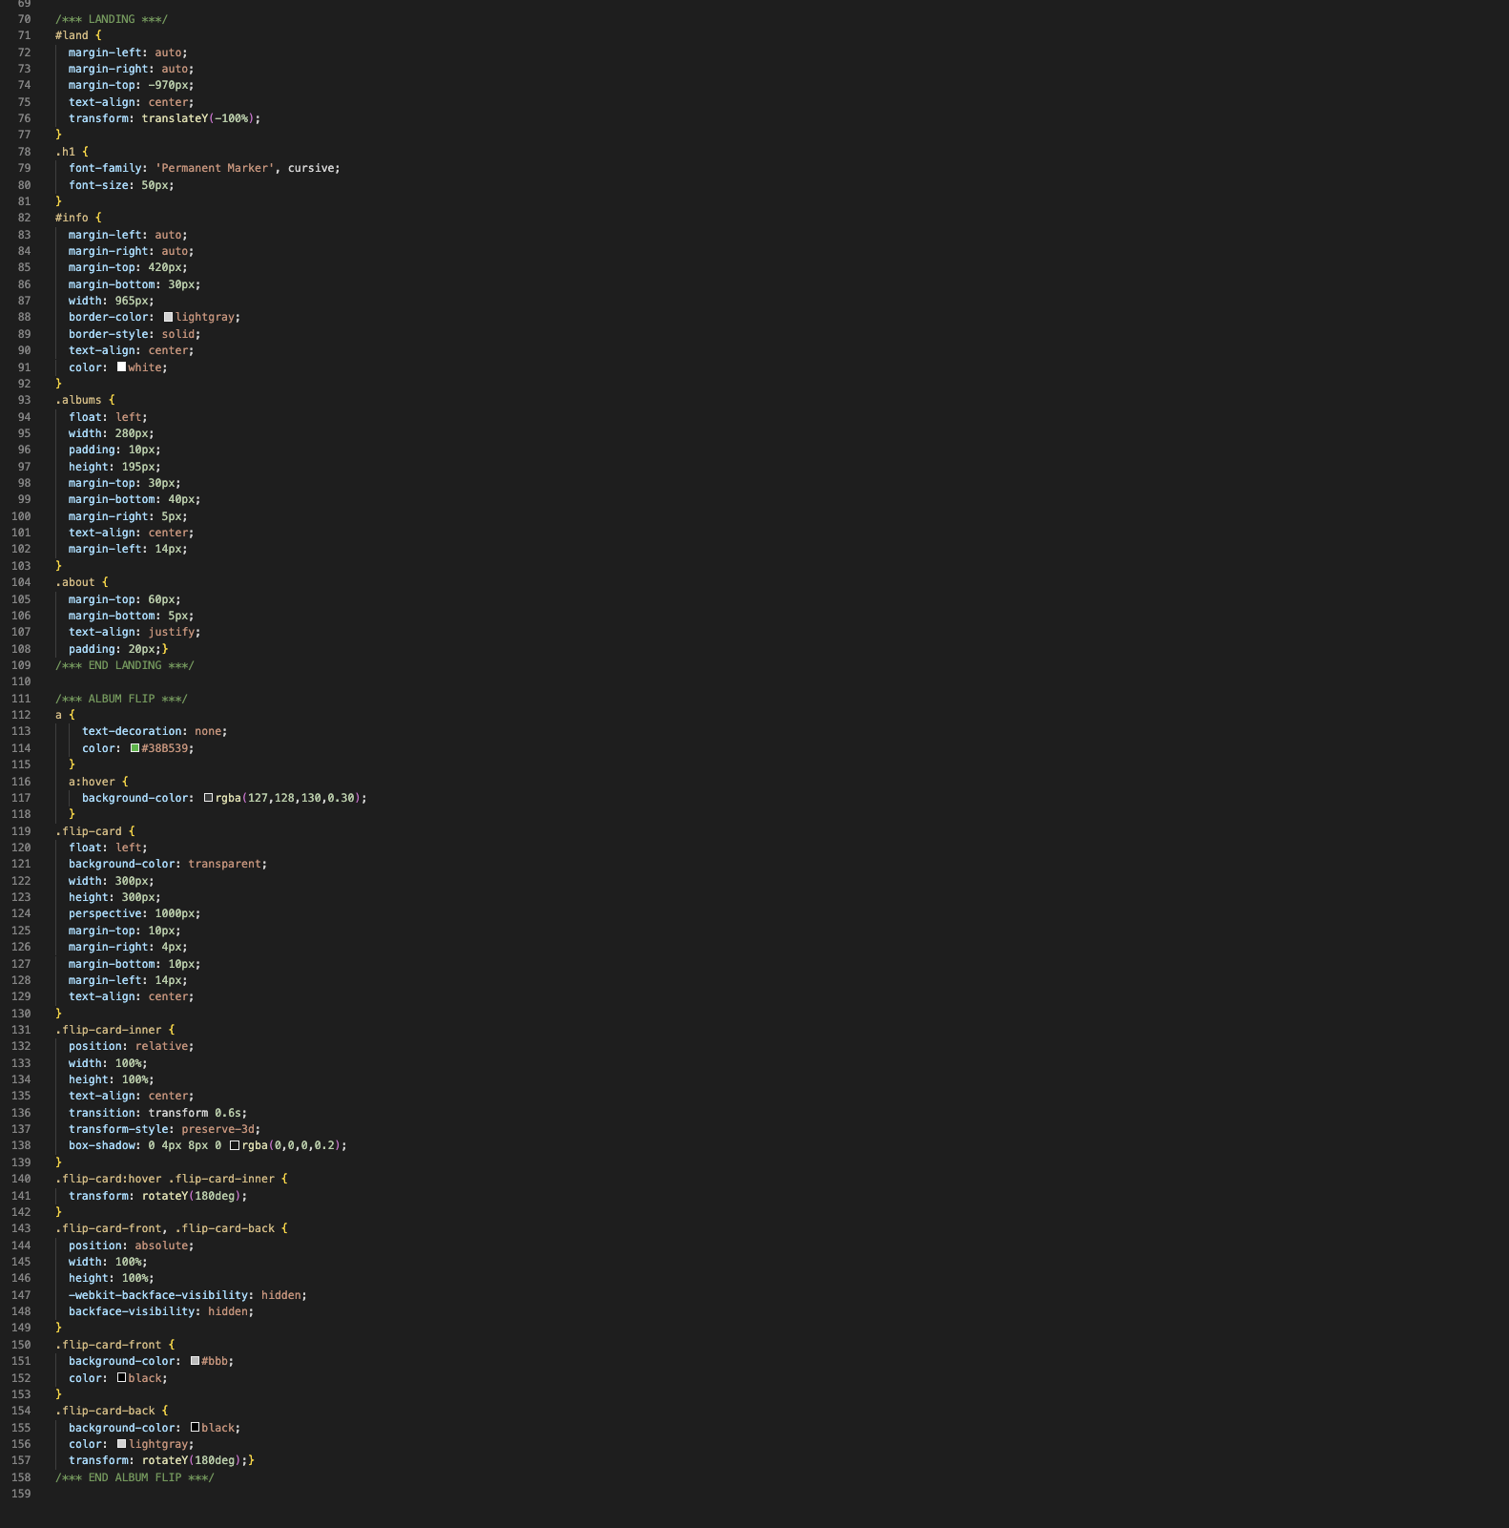Click line number 71 in the gutter

click(24, 35)
